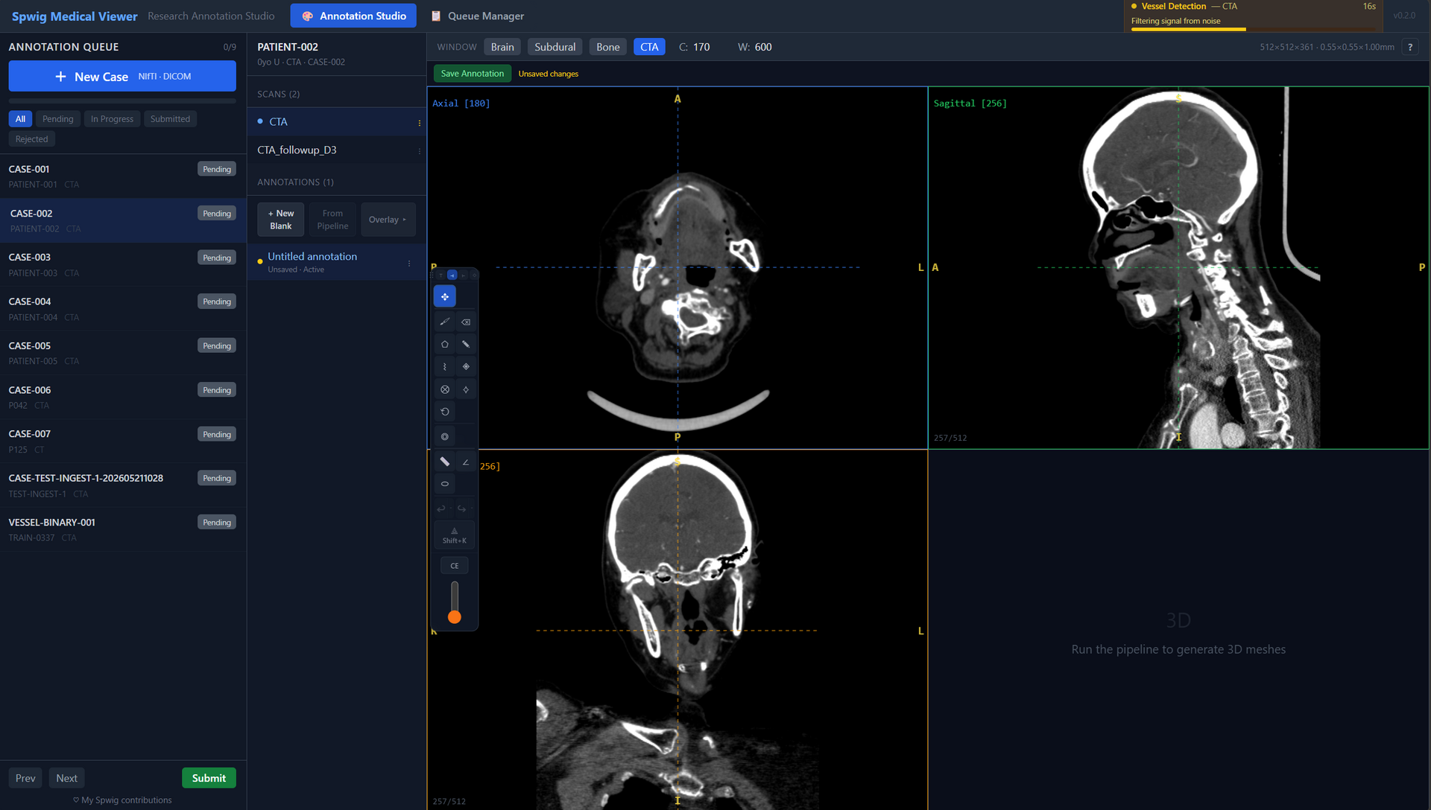The width and height of the screenshot is (1431, 810).
Task: Select the ruler measurement tool
Action: (x=445, y=462)
